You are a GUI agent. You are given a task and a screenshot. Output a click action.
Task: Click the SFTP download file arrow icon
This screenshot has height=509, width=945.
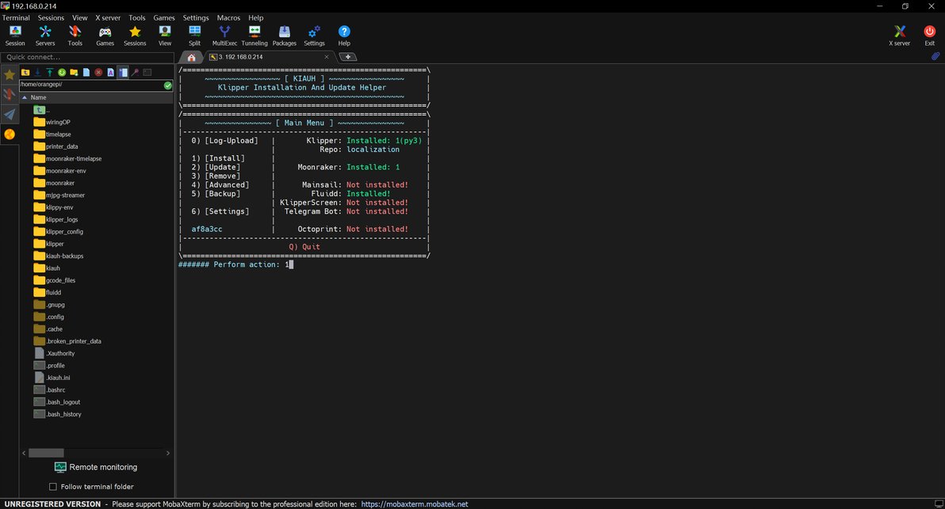(37, 72)
